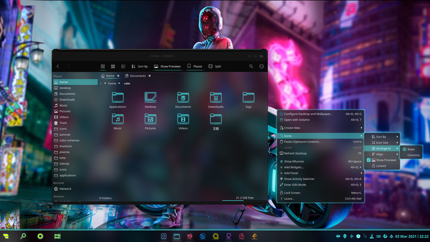Screen dimensions: 430x242
Task: Open Dolphin's control menu icon
Action: [261, 67]
